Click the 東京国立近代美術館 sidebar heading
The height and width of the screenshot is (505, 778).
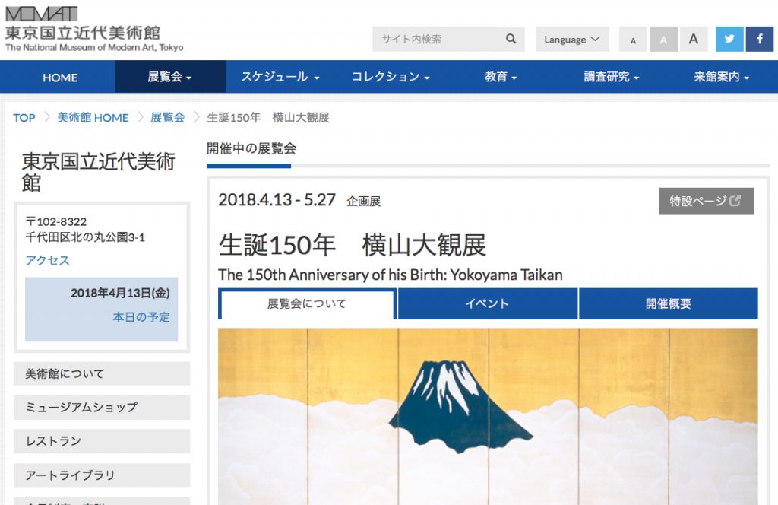tap(98, 173)
